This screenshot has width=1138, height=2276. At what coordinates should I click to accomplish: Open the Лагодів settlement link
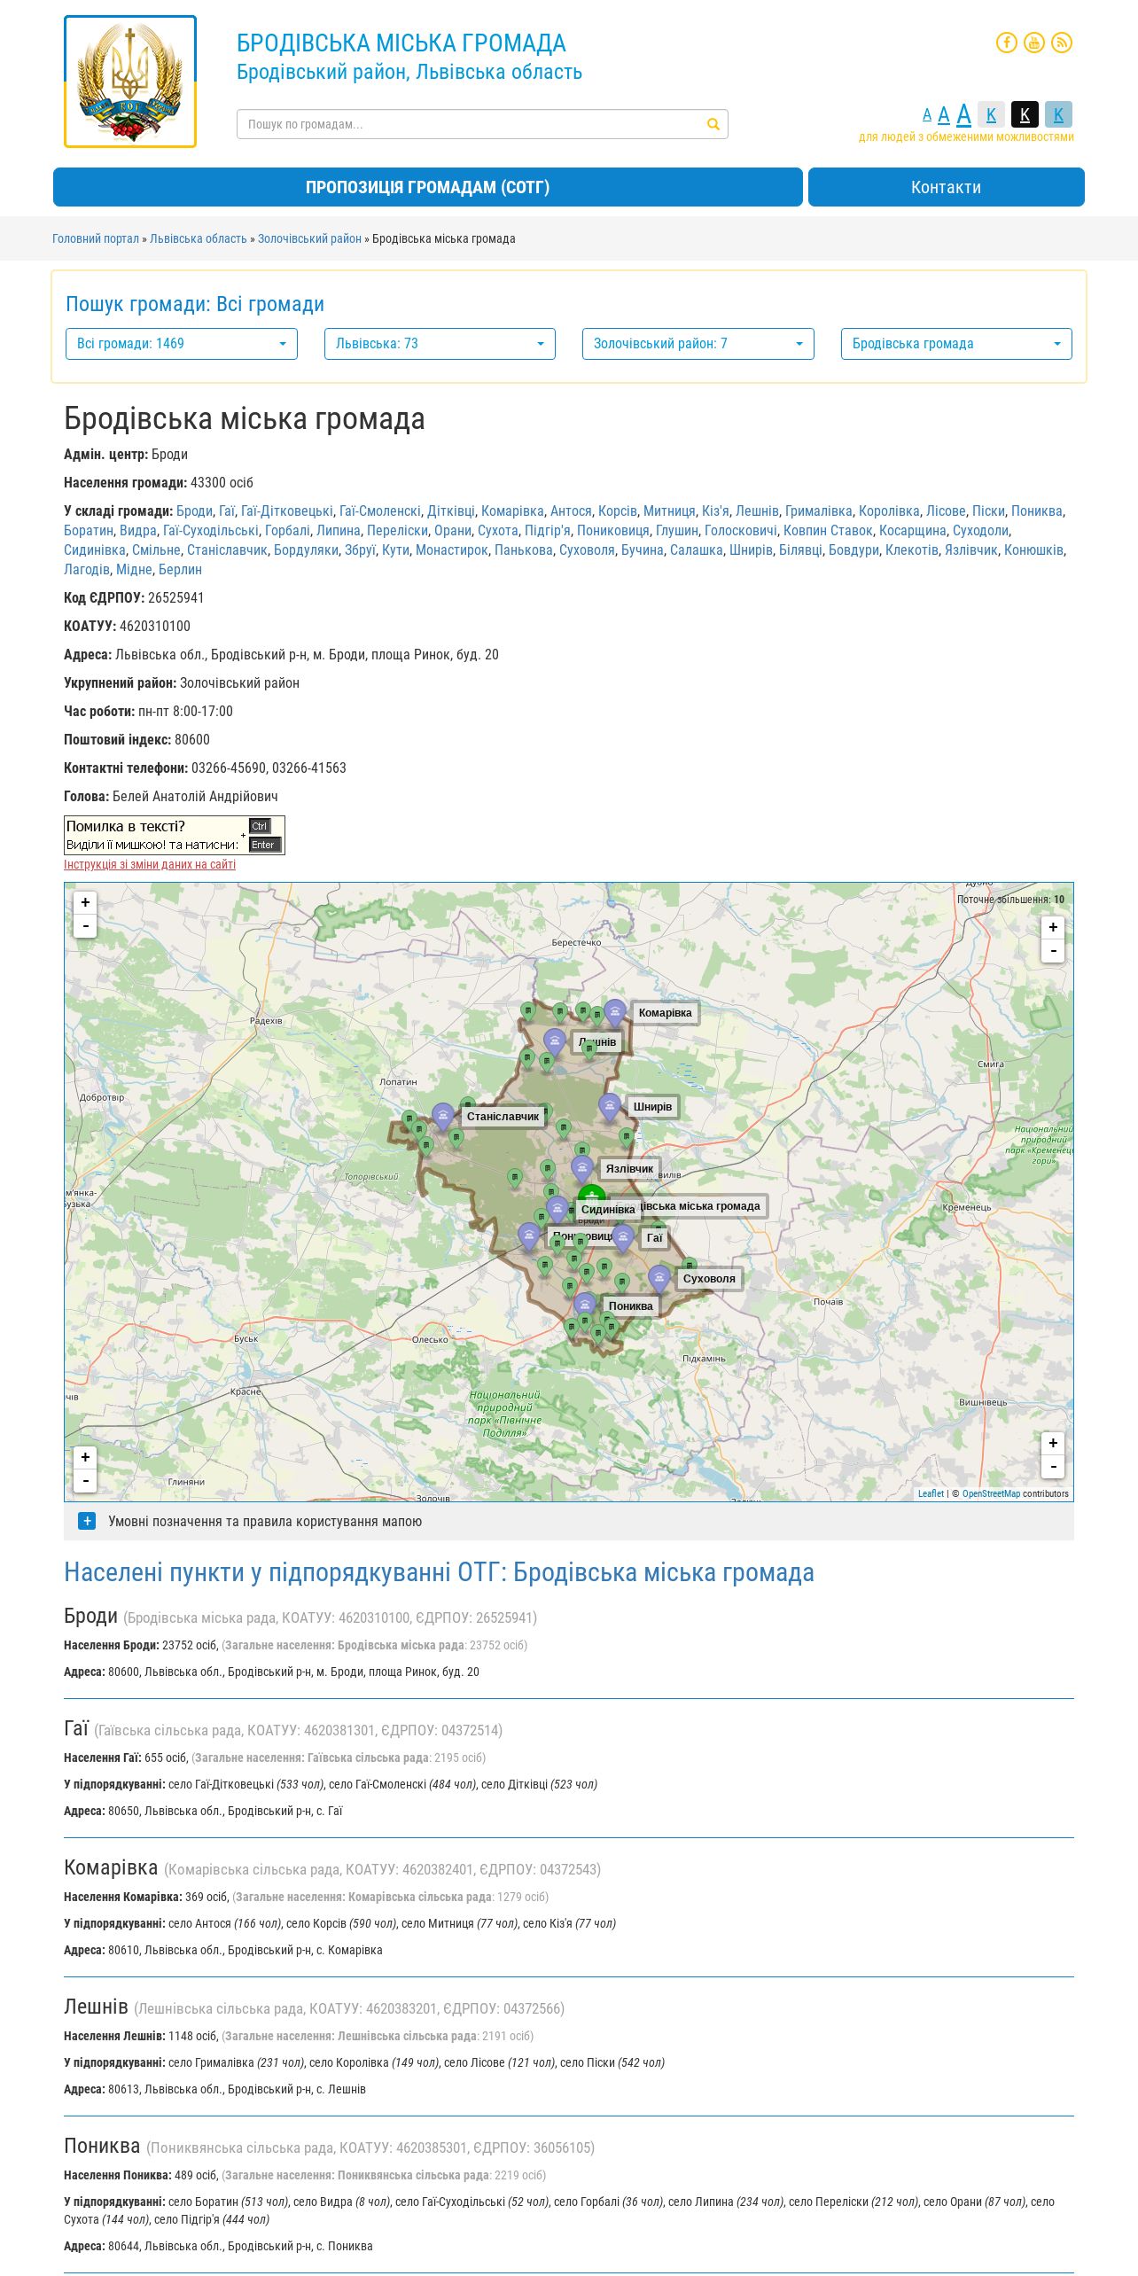87,569
